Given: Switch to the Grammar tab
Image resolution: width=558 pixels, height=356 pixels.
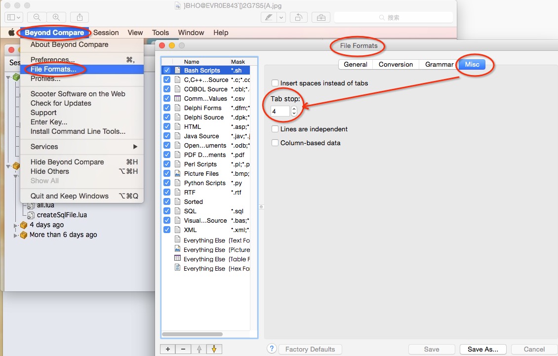Looking at the screenshot, I should click(439, 65).
